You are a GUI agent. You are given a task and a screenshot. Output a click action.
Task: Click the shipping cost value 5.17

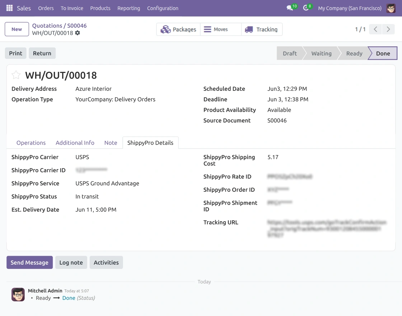[x=273, y=157]
